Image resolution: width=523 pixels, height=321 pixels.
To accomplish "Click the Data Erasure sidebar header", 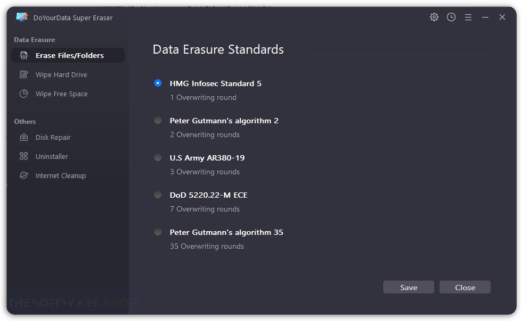I will pyautogui.click(x=35, y=40).
